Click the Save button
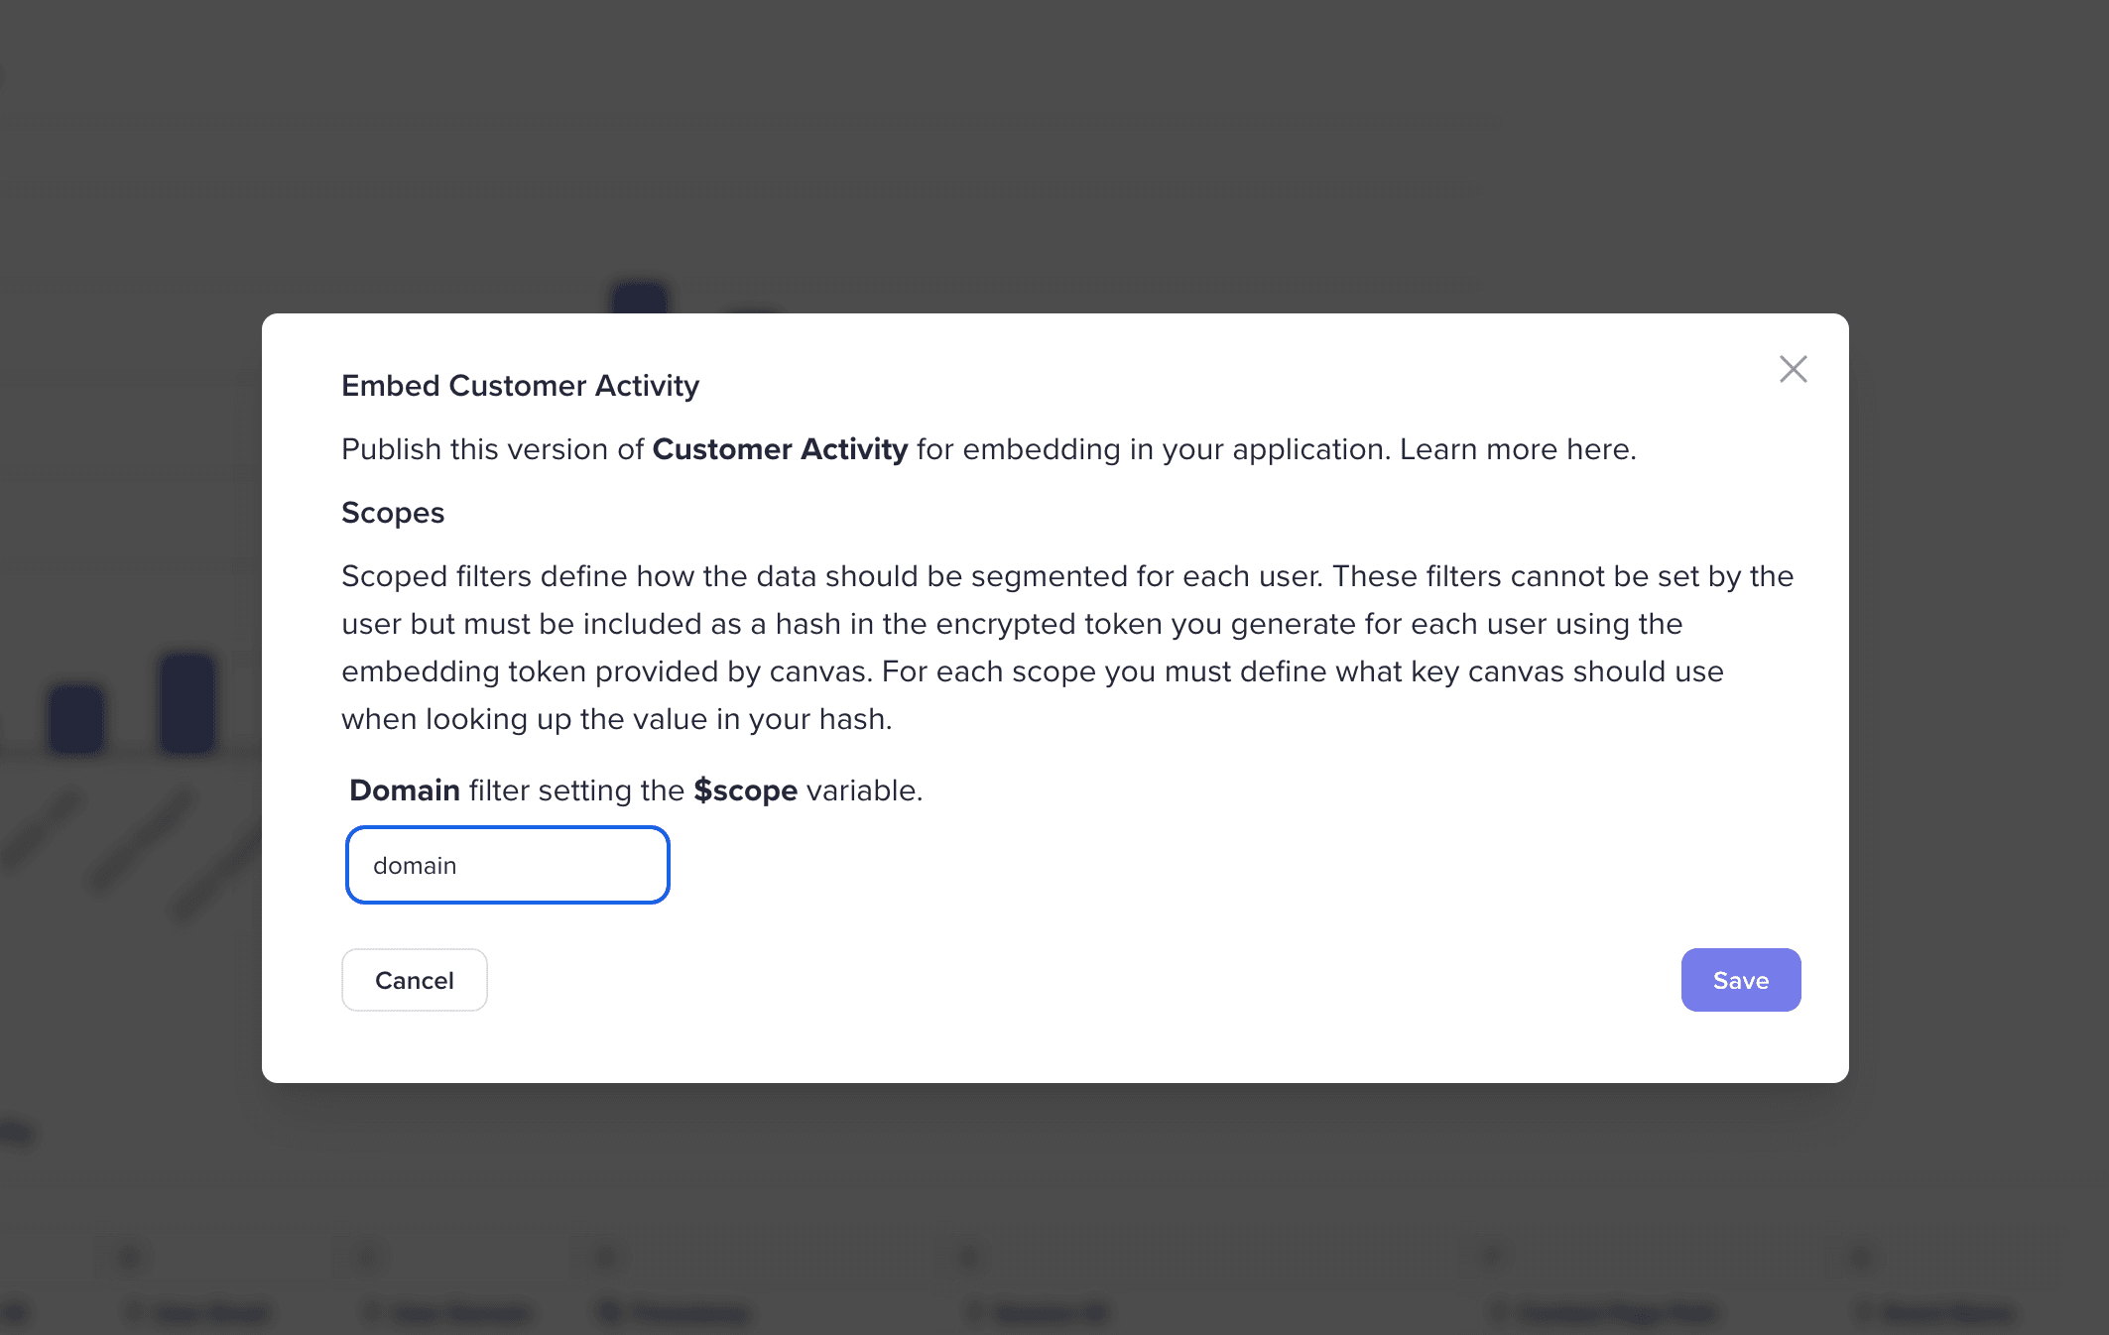The image size is (2109, 1335). (x=1741, y=980)
